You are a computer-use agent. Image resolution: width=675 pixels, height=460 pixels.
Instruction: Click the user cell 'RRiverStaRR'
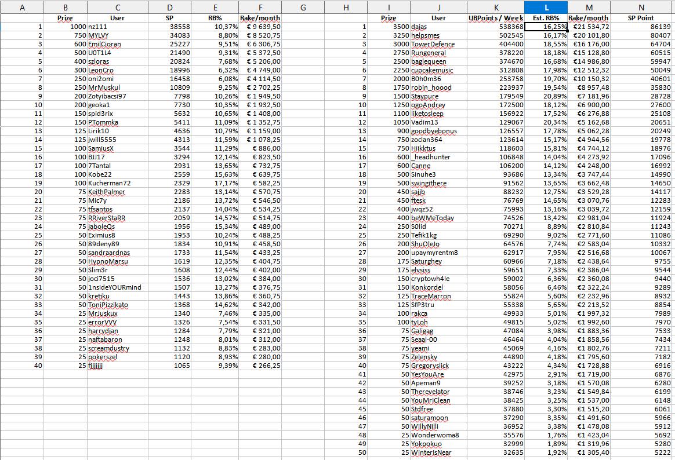pyautogui.click(x=118, y=218)
